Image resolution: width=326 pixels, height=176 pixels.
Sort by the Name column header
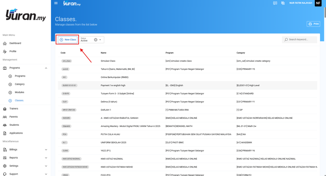pyautogui.click(x=104, y=53)
